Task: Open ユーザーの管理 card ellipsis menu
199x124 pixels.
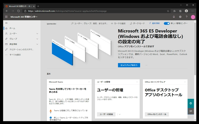Action: pos(137,82)
